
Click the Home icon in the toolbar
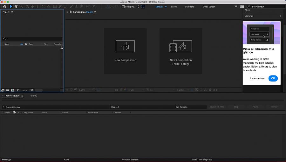(4, 6)
